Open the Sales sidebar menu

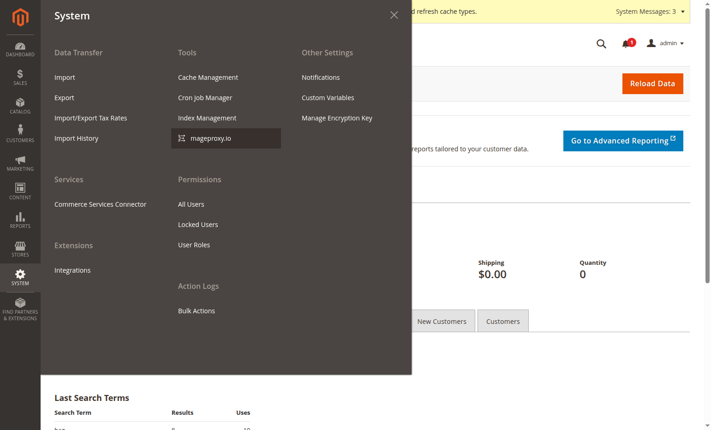pyautogui.click(x=20, y=78)
